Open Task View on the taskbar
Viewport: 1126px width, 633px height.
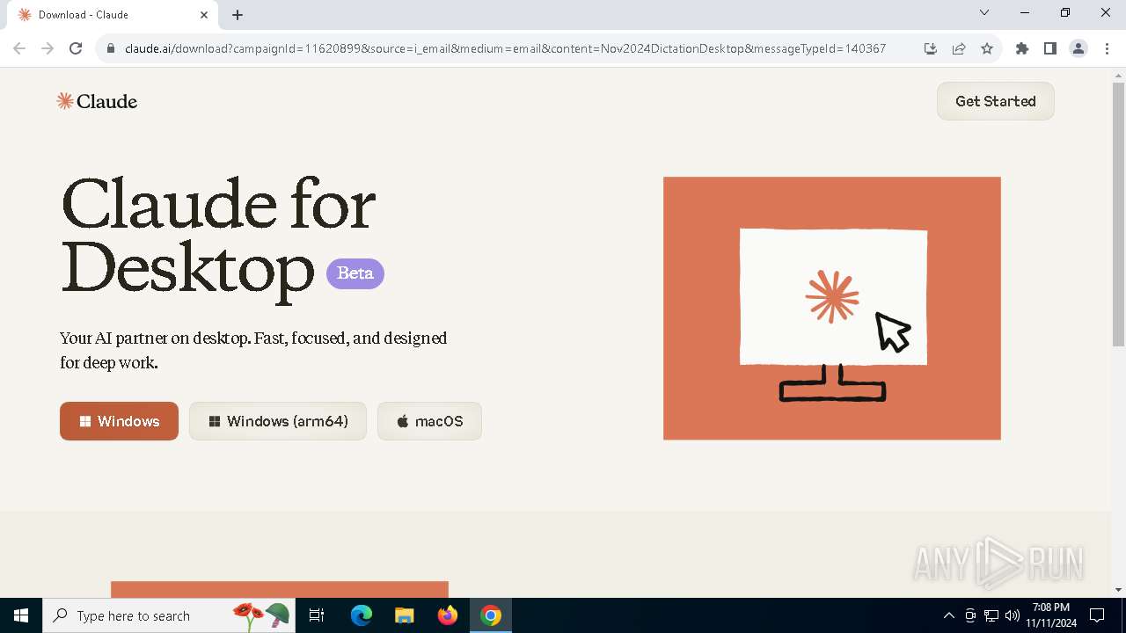point(317,615)
